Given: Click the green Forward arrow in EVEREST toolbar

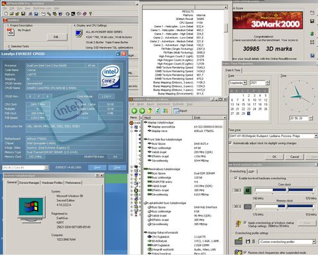Looking at the screenshot, I should pyautogui.click(x=142, y=111).
